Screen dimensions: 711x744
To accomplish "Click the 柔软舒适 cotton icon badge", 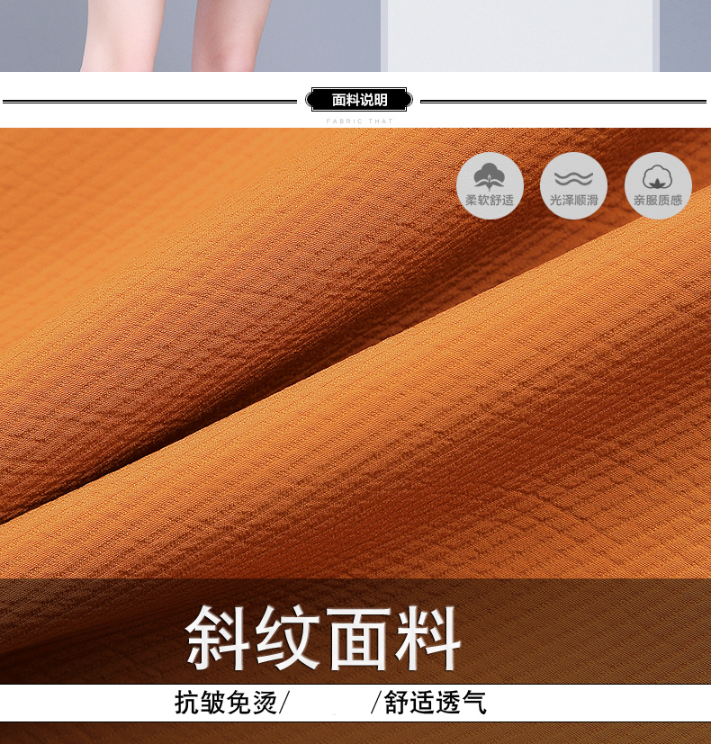I will pos(490,185).
